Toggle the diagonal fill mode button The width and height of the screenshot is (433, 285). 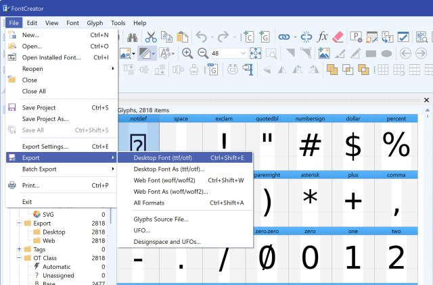tap(144, 53)
